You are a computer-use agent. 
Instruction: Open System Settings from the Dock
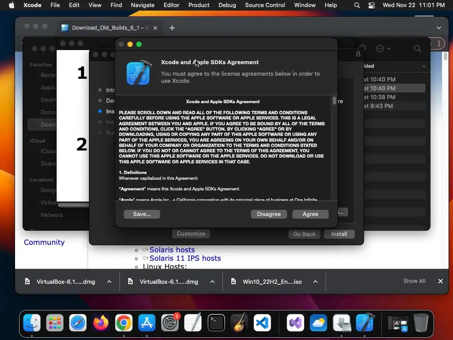pyautogui.click(x=170, y=322)
